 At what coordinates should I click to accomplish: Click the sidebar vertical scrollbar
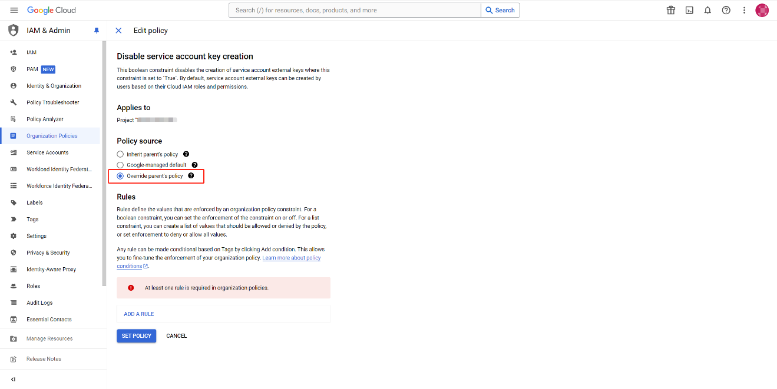point(104,165)
